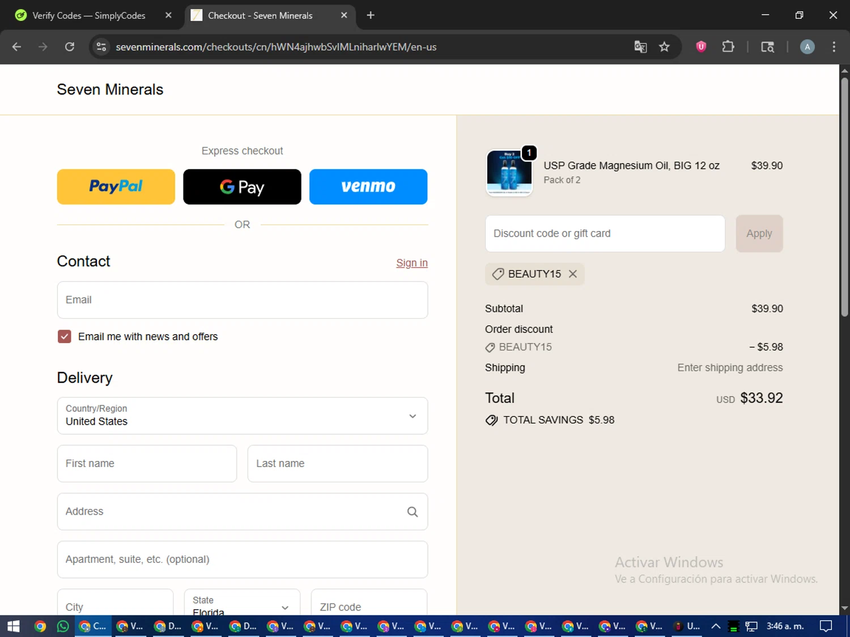Click the address bar URL
The width and height of the screenshot is (850, 637).
[276, 47]
